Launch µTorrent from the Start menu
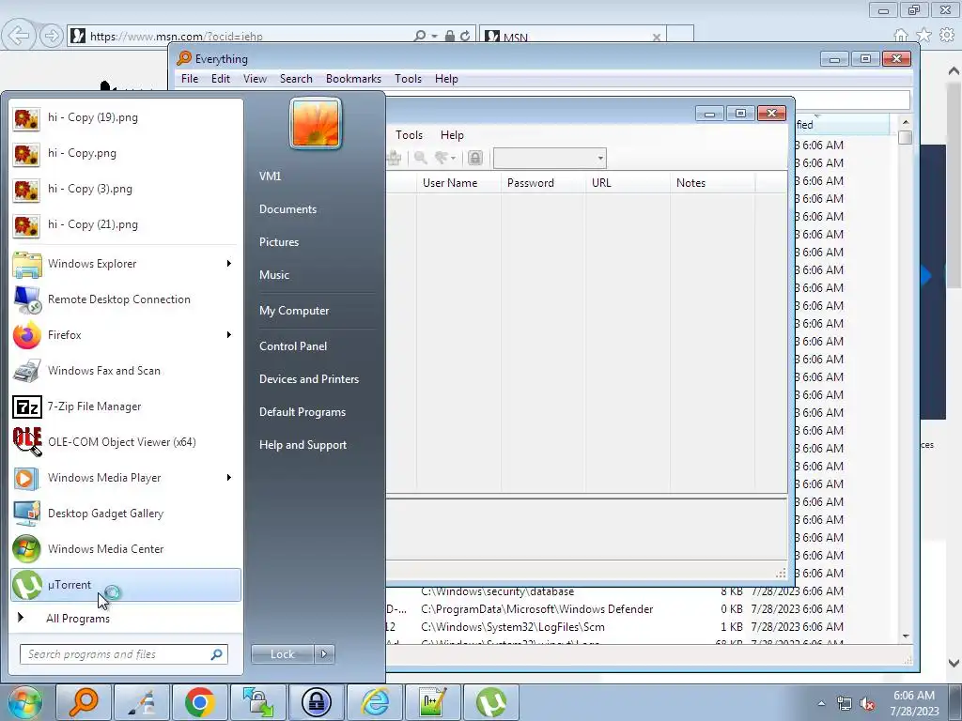Screen dimensions: 962x721 click(x=125, y=584)
